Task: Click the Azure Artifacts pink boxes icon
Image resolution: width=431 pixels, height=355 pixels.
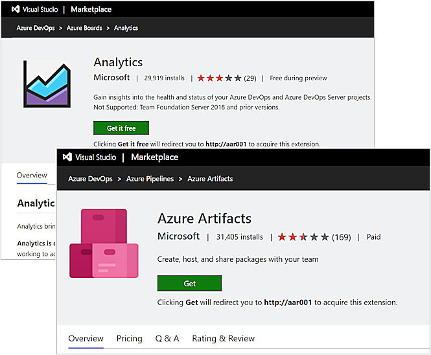Action: [104, 244]
